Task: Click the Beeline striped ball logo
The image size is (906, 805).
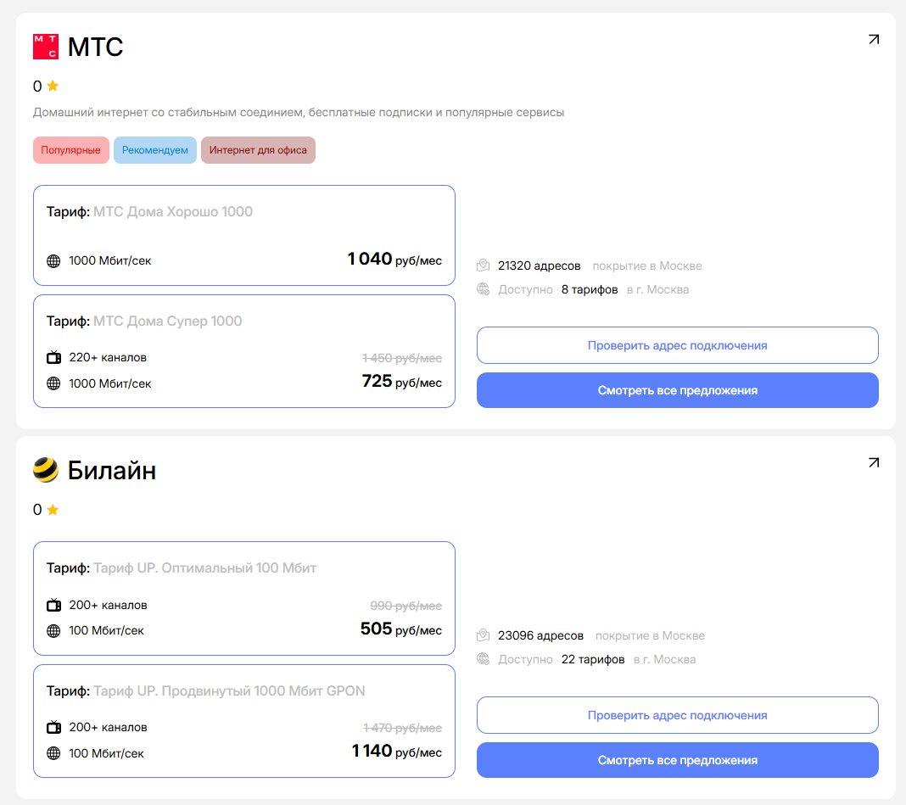Action: [x=46, y=470]
